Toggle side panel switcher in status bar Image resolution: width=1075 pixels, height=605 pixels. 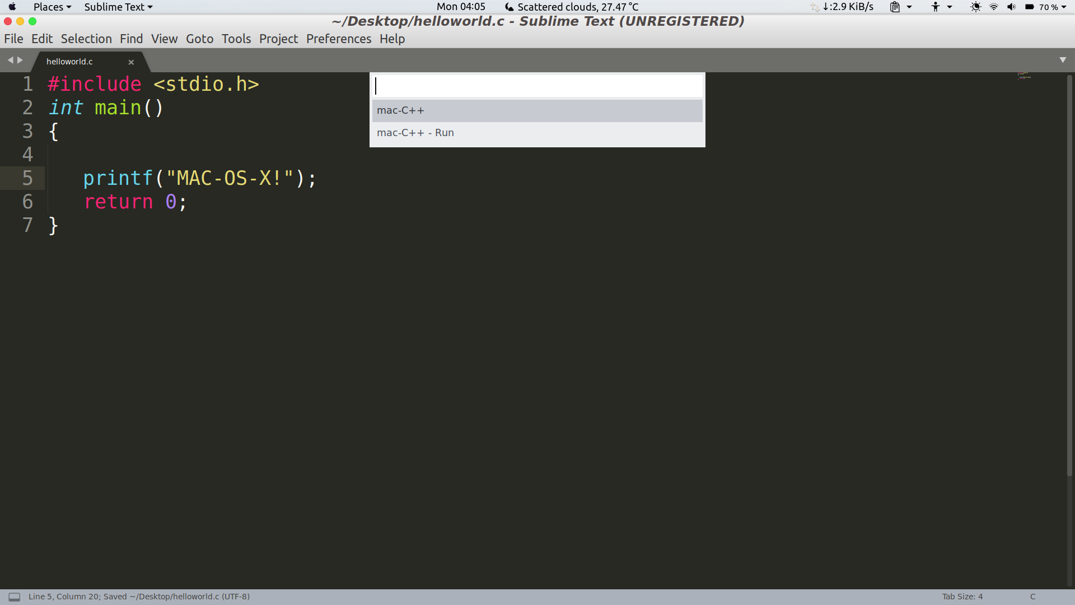[x=15, y=597]
